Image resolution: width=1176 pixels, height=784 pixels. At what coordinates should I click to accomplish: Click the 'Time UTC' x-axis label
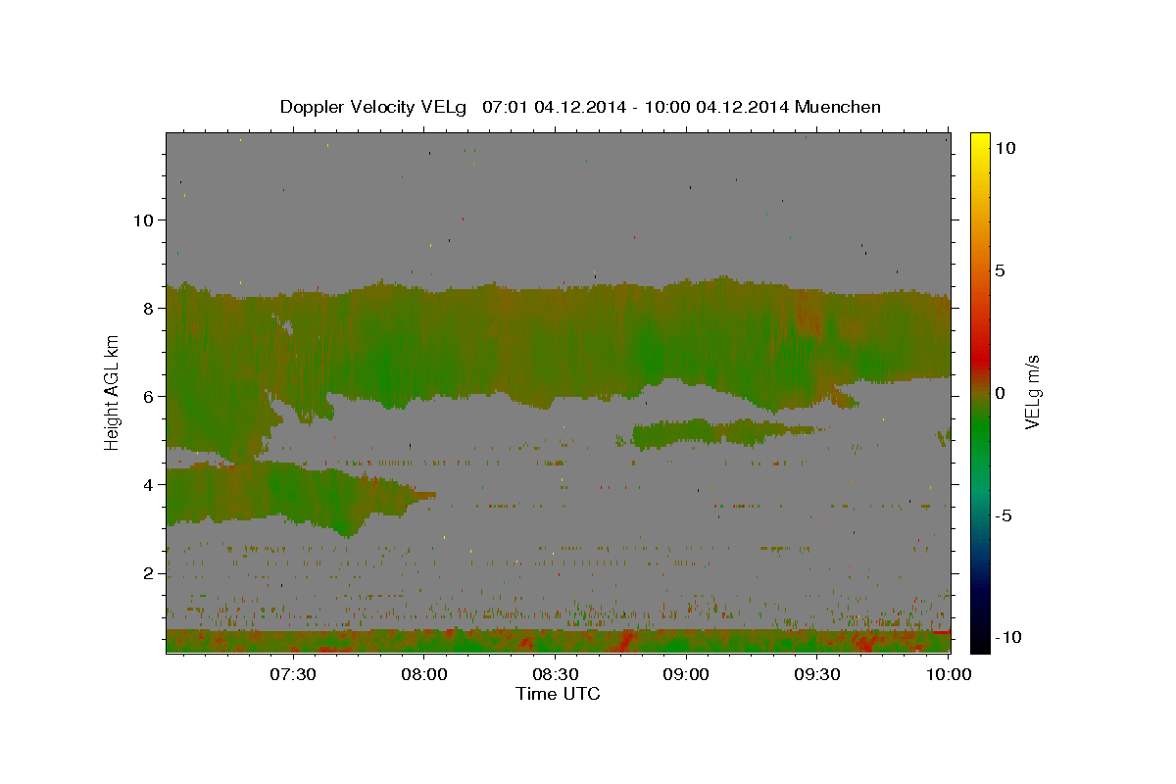558,694
